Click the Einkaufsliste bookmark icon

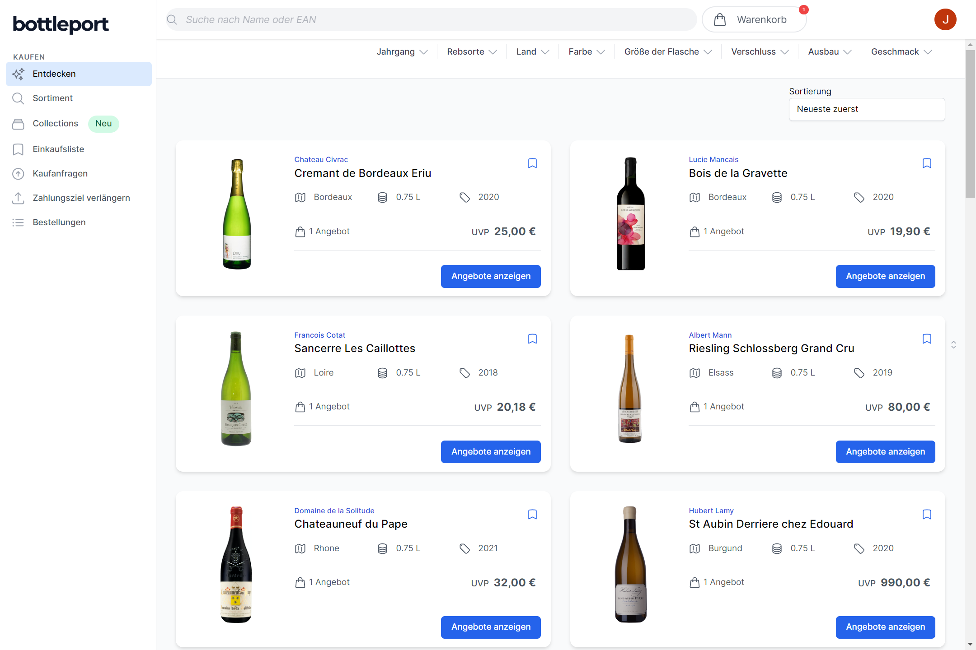click(18, 149)
